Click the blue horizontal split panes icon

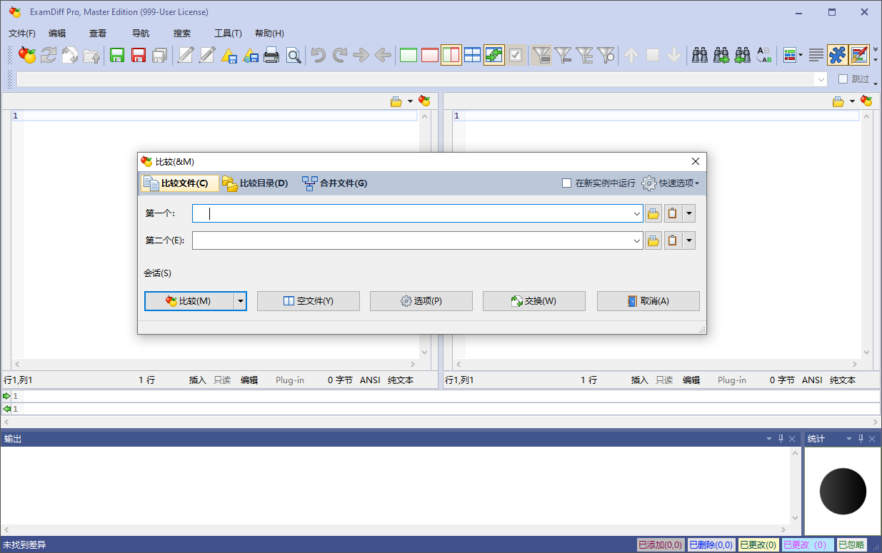pyautogui.click(x=473, y=55)
